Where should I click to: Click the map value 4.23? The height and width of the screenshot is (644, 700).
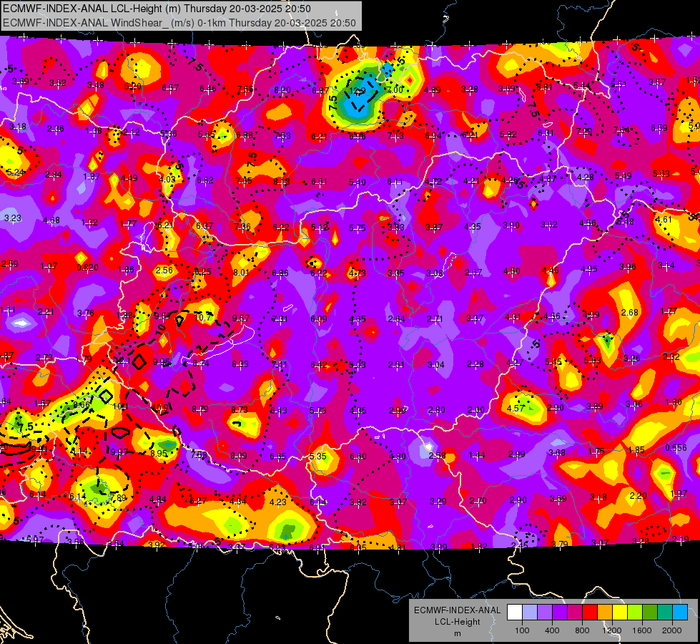pyautogui.click(x=277, y=502)
